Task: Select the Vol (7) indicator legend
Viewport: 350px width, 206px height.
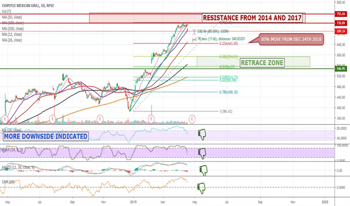Action: (6, 11)
